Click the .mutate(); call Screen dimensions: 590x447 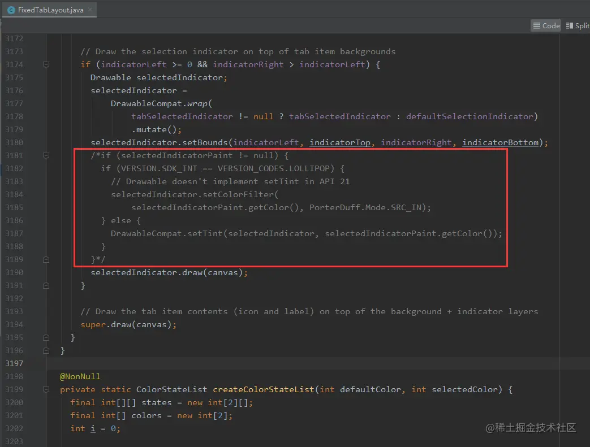coord(157,129)
